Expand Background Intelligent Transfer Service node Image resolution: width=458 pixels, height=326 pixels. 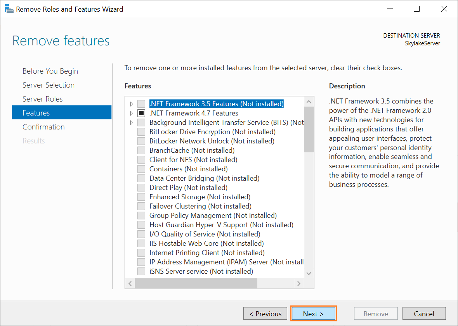click(x=132, y=123)
